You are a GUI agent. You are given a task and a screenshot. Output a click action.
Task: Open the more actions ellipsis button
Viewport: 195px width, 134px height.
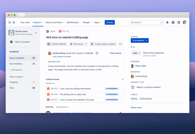[120, 44]
